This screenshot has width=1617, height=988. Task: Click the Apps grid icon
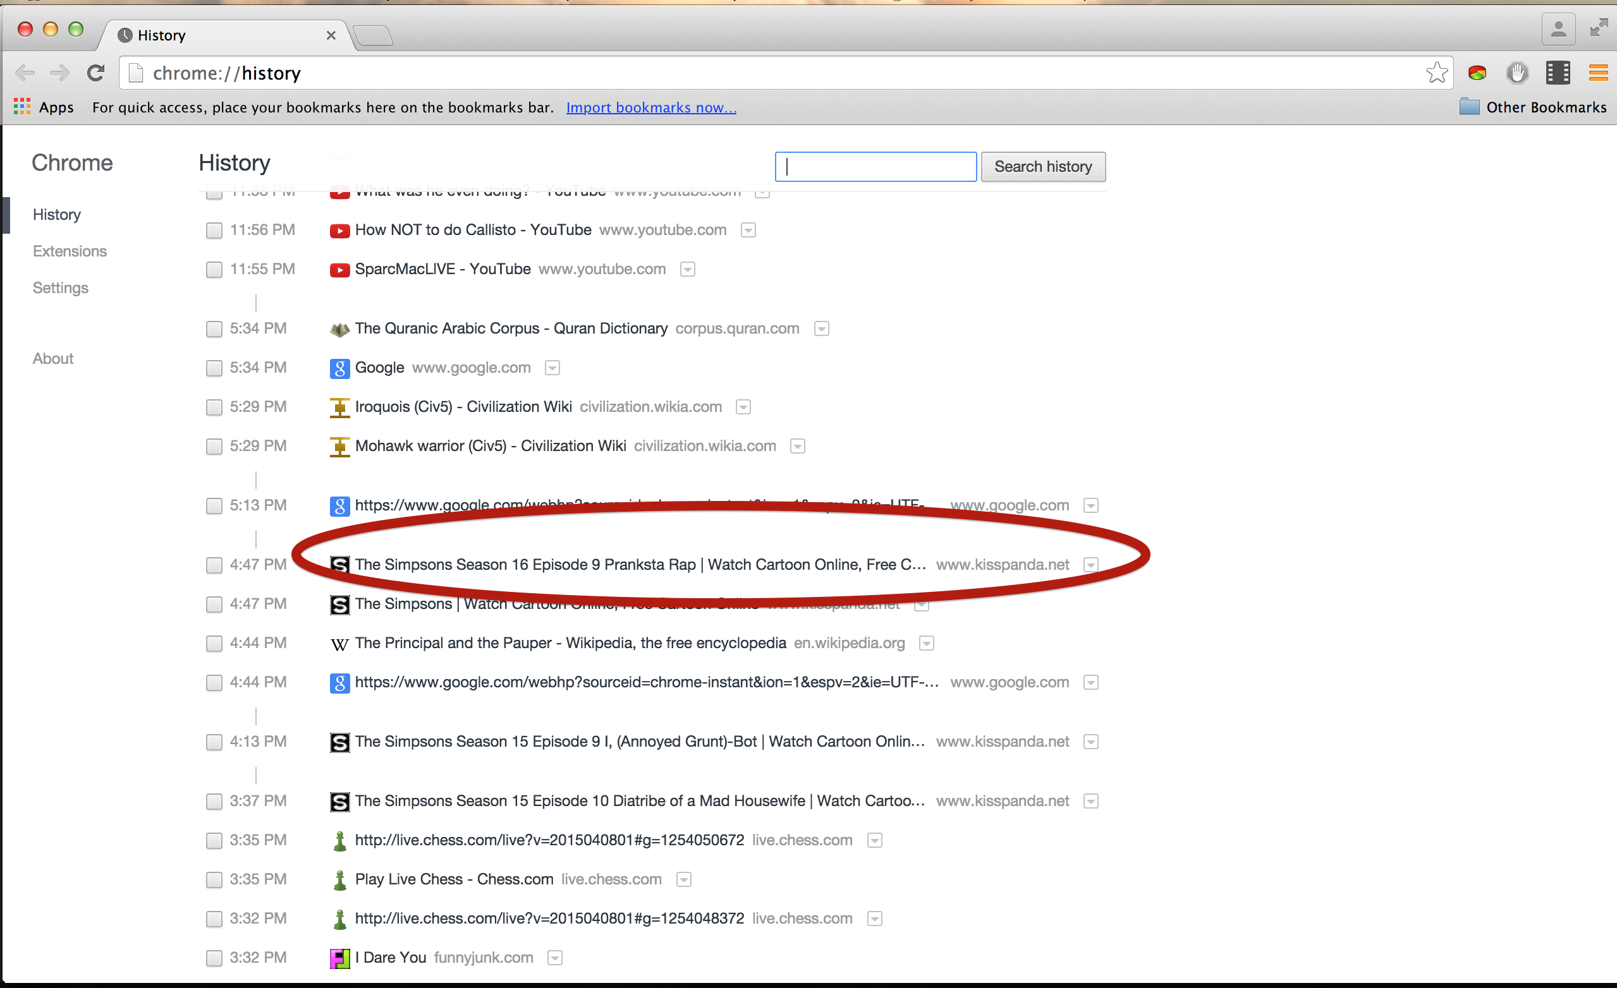(x=21, y=107)
